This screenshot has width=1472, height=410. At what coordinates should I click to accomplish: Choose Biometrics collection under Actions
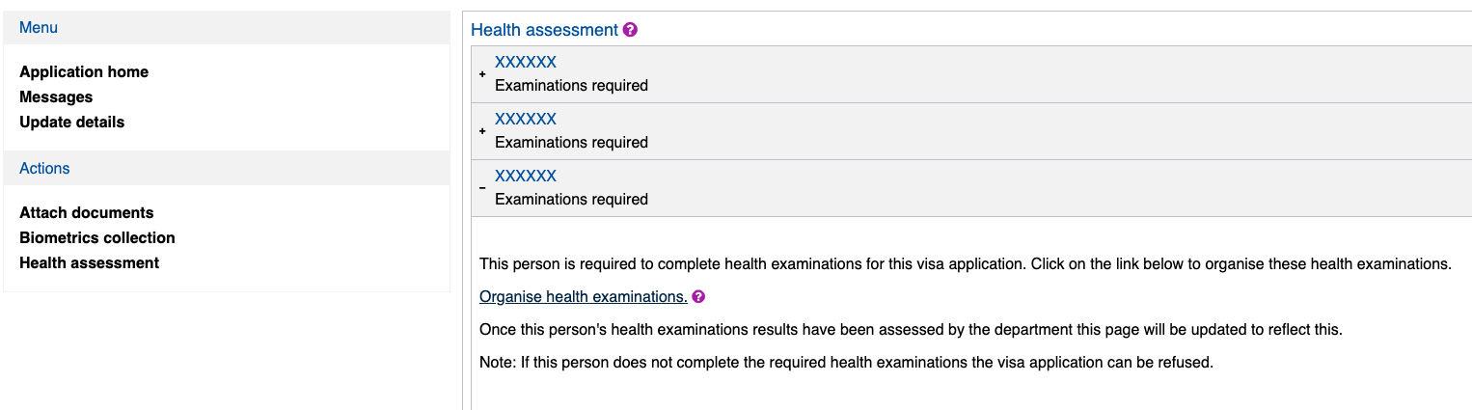97,238
